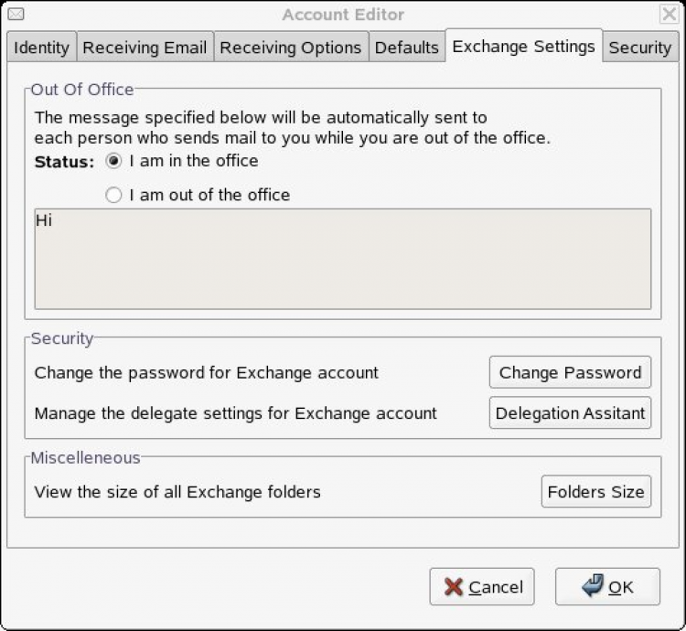
Task: Open the Receiving Email tab
Action: pyautogui.click(x=145, y=48)
